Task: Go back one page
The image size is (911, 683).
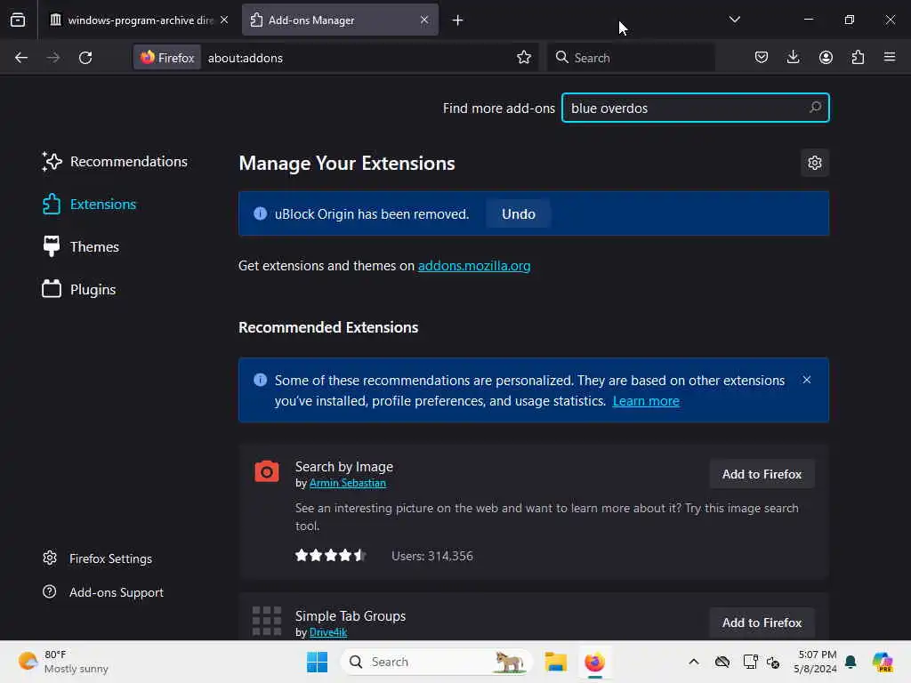Action: pos(21,58)
